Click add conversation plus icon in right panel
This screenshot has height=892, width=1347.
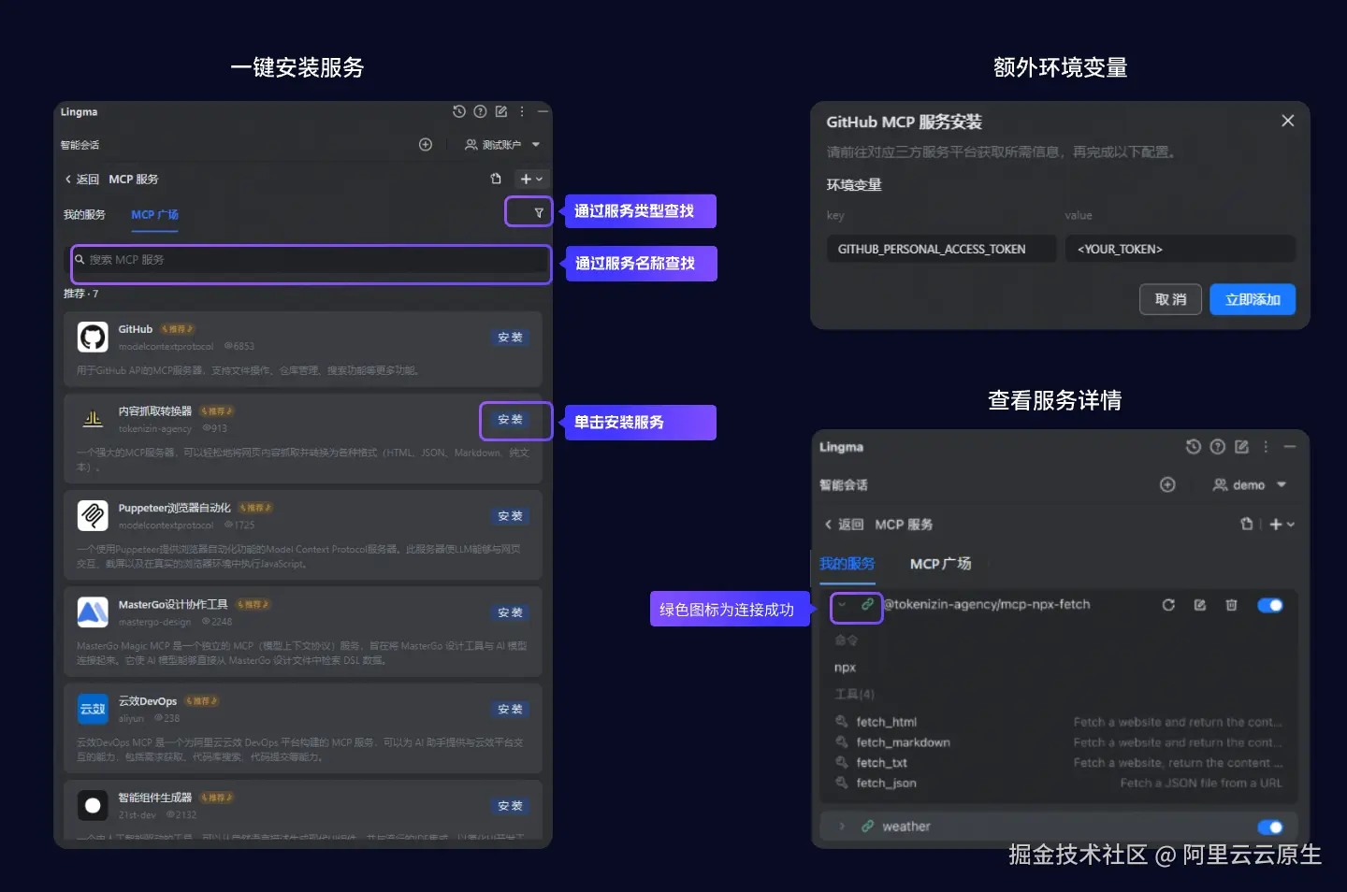pos(1167,484)
